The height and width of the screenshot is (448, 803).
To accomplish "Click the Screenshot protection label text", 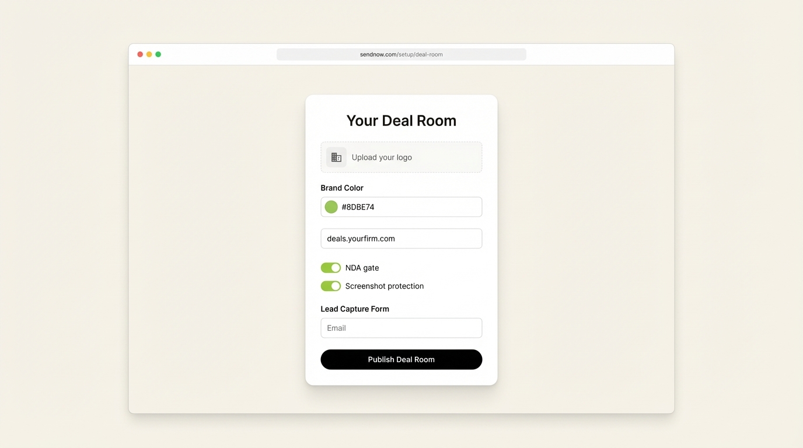I will (x=384, y=286).
